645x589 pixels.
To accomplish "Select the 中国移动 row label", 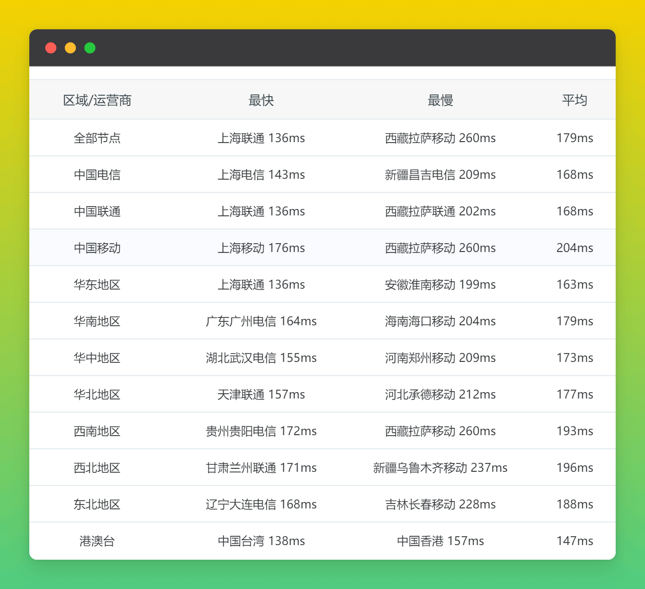I will click(97, 248).
